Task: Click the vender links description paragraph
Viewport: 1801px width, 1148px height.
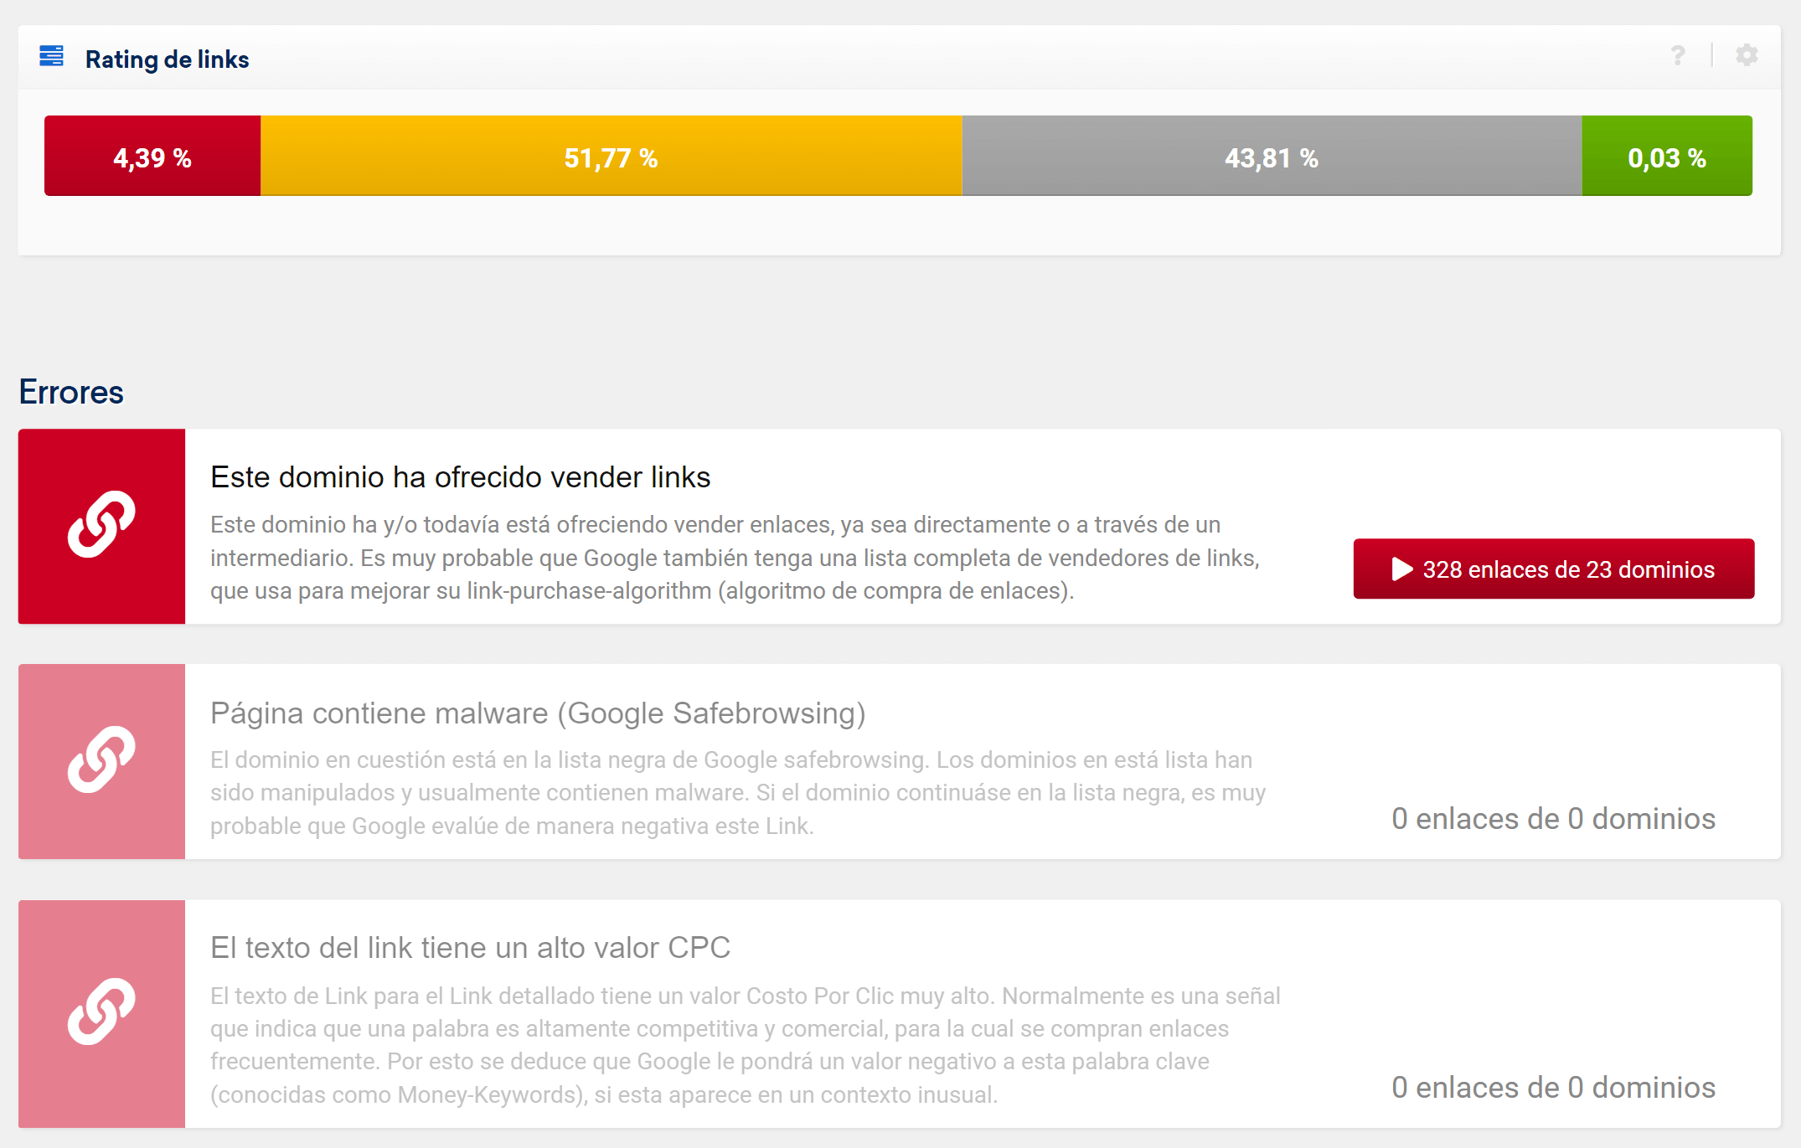Action: (734, 558)
